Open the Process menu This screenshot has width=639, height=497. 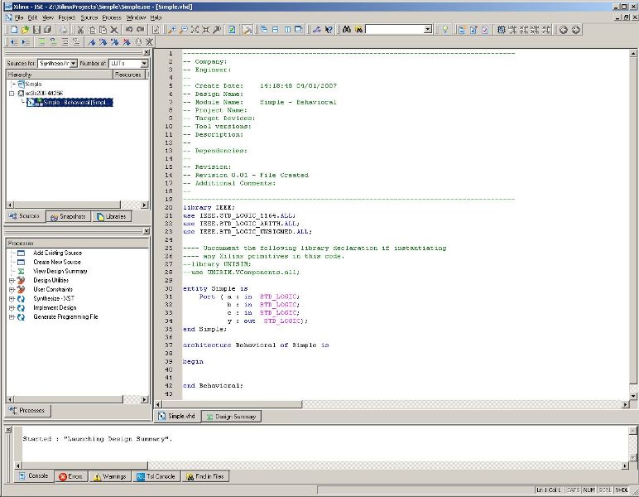tap(112, 17)
